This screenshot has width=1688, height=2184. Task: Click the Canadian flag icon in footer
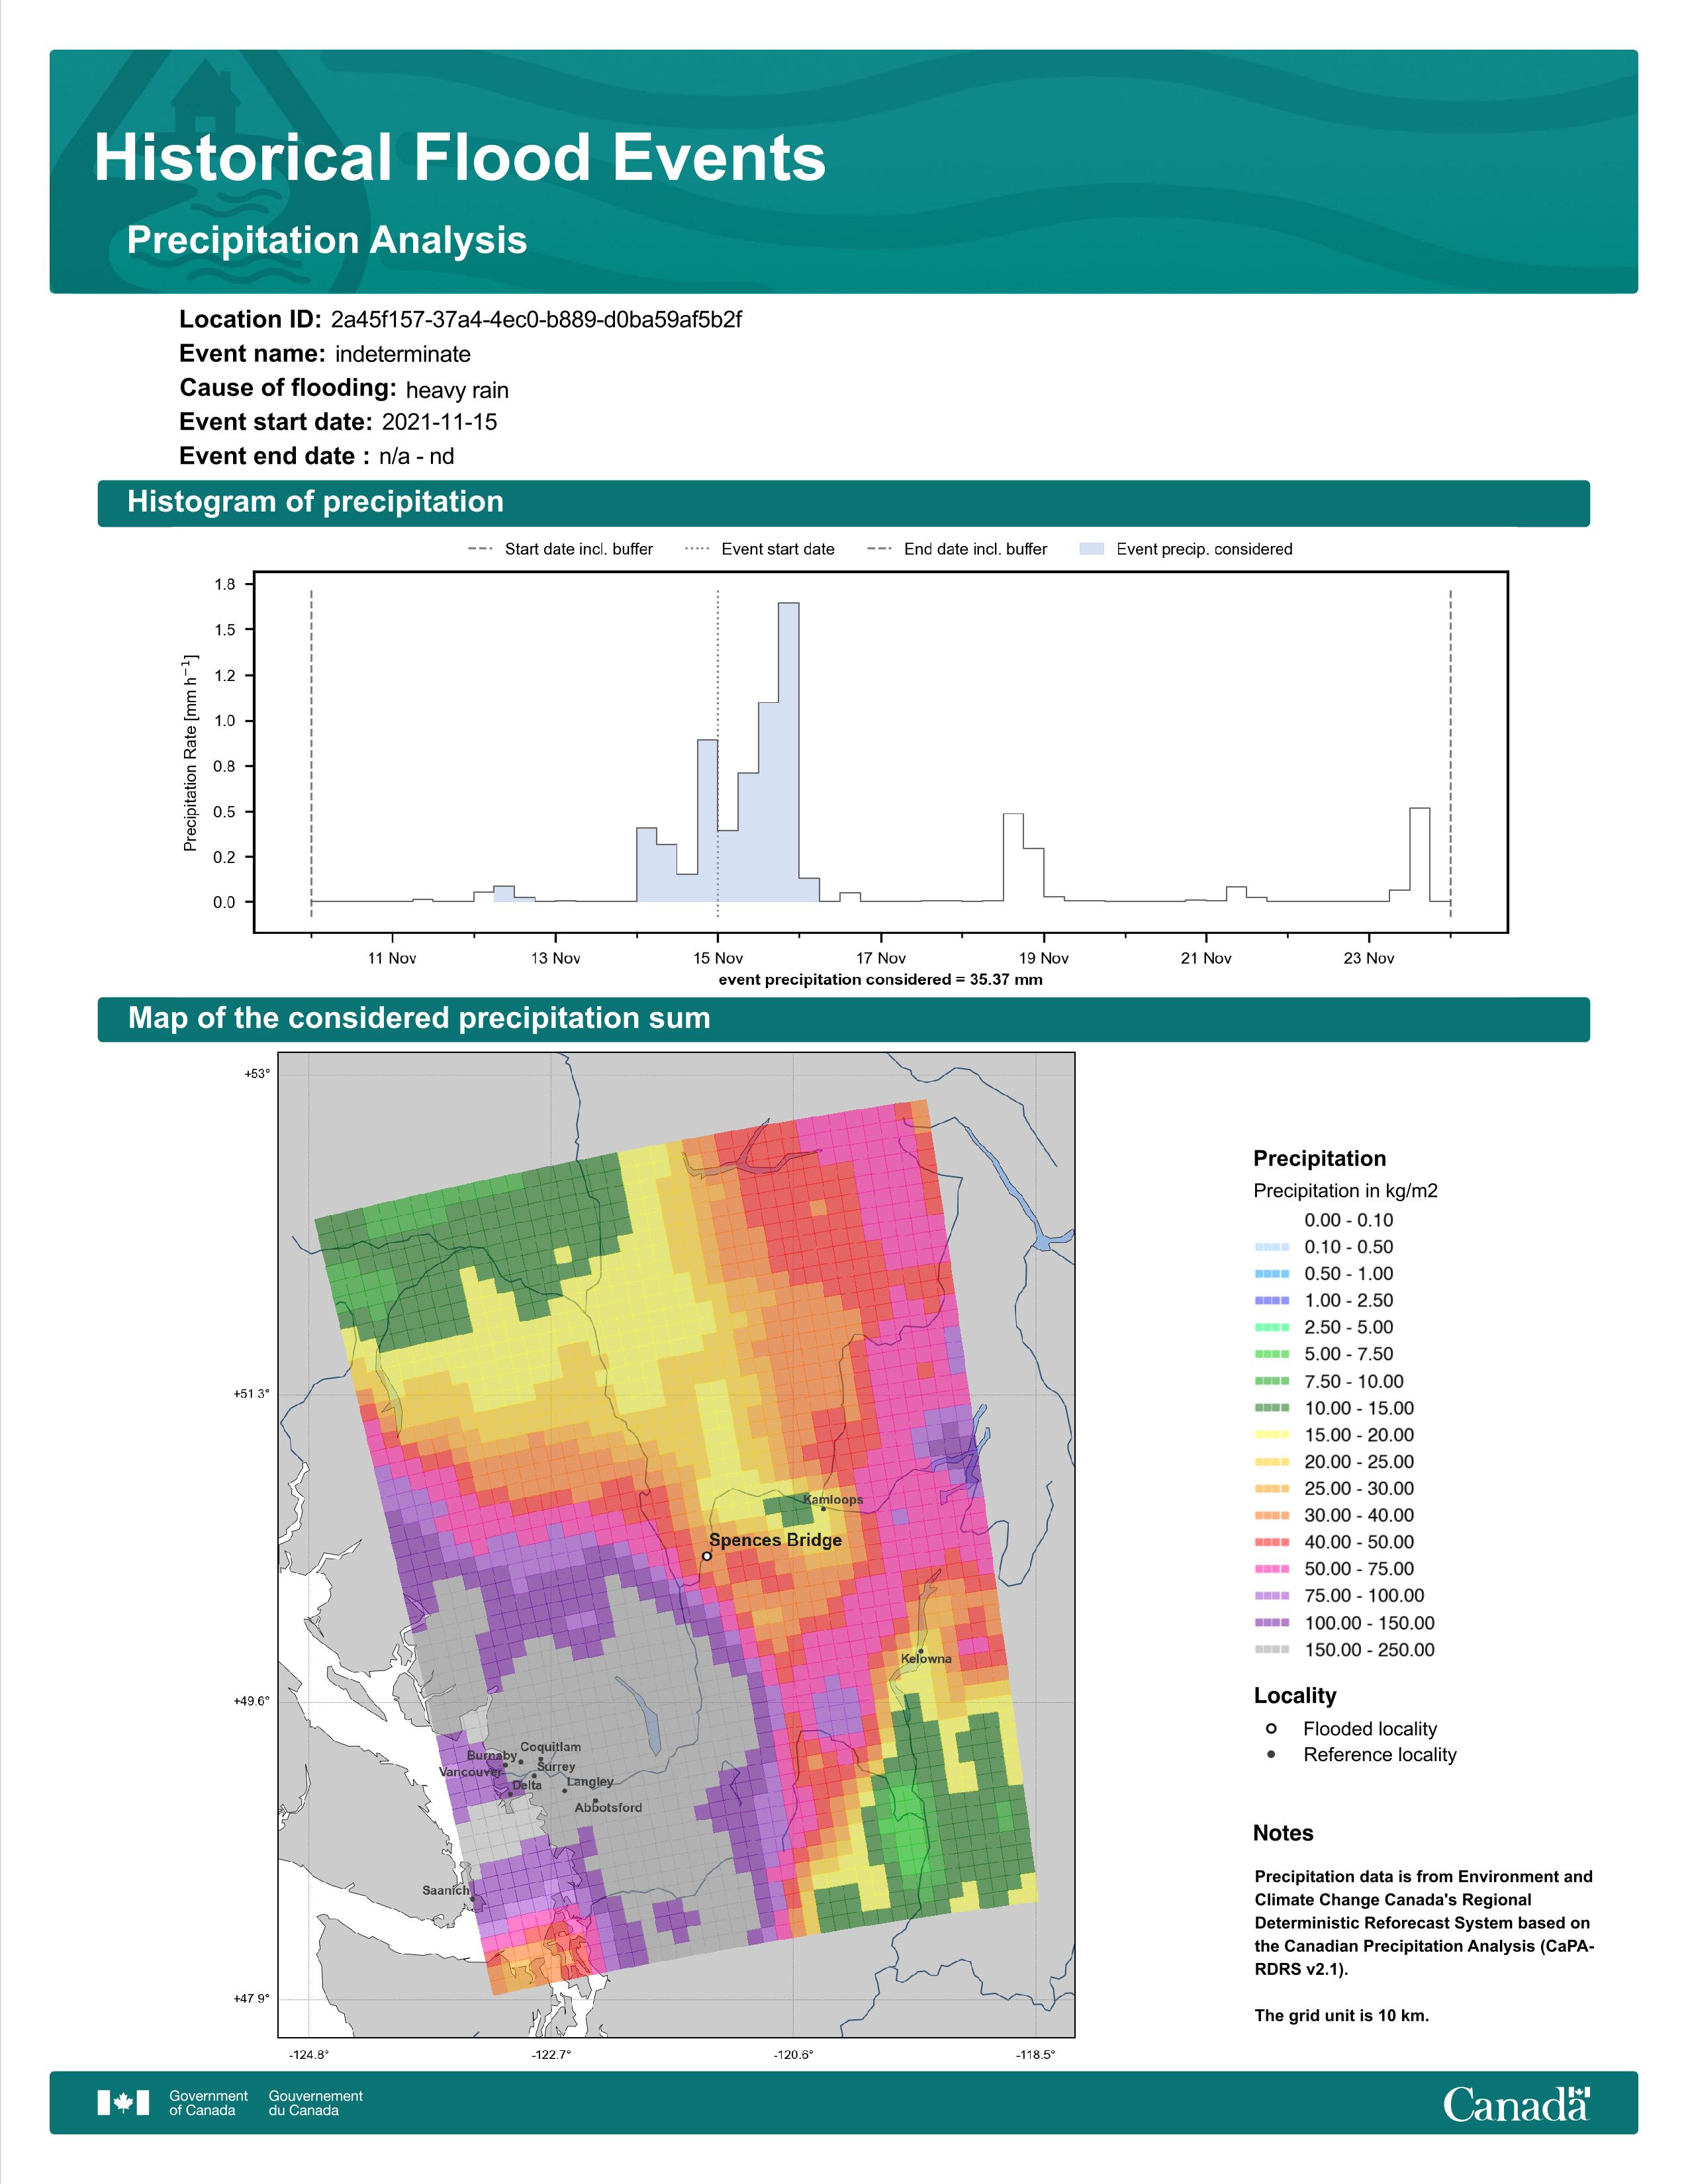tap(123, 2103)
